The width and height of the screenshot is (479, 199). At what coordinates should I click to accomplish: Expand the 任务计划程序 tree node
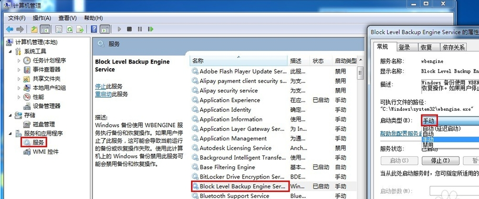(19, 60)
